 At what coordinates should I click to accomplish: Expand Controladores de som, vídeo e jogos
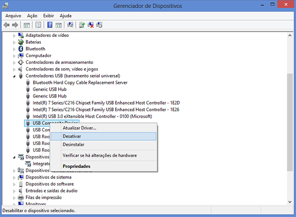click(14, 70)
